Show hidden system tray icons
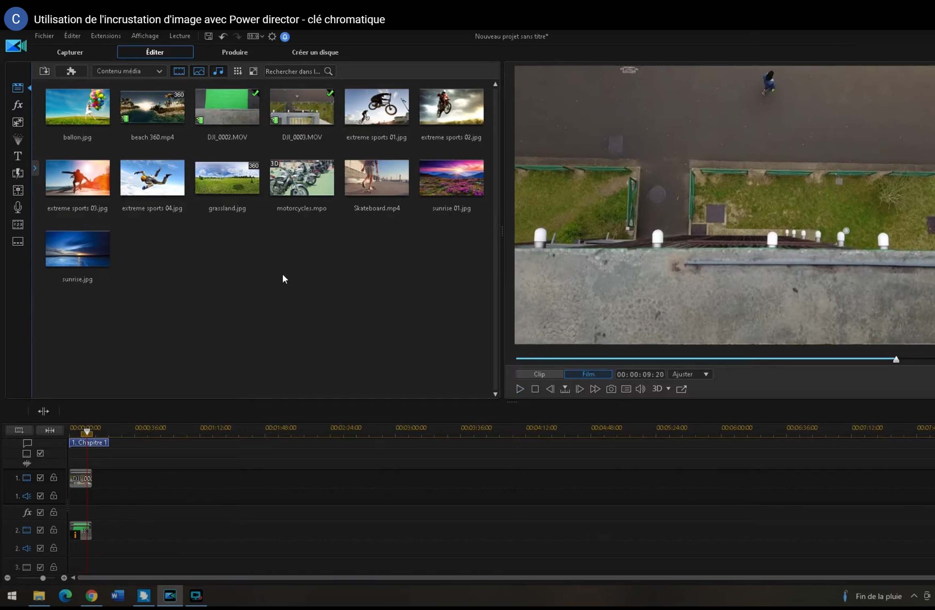Viewport: 935px width, 610px height. (914, 596)
